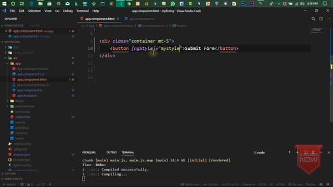Open the Edit menu
The width and height of the screenshot is (333, 187).
click(x=21, y=11)
